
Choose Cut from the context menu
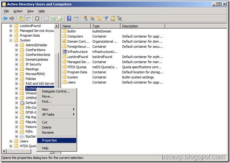57,122
